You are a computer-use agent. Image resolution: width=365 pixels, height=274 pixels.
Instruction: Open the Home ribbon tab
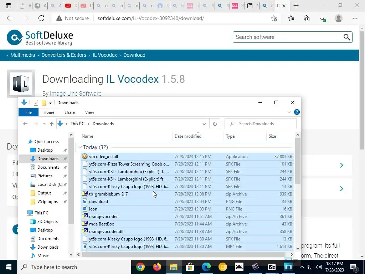pyautogui.click(x=48, y=112)
